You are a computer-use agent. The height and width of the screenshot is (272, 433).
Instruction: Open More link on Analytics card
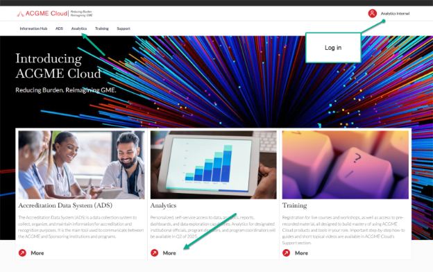169,253
